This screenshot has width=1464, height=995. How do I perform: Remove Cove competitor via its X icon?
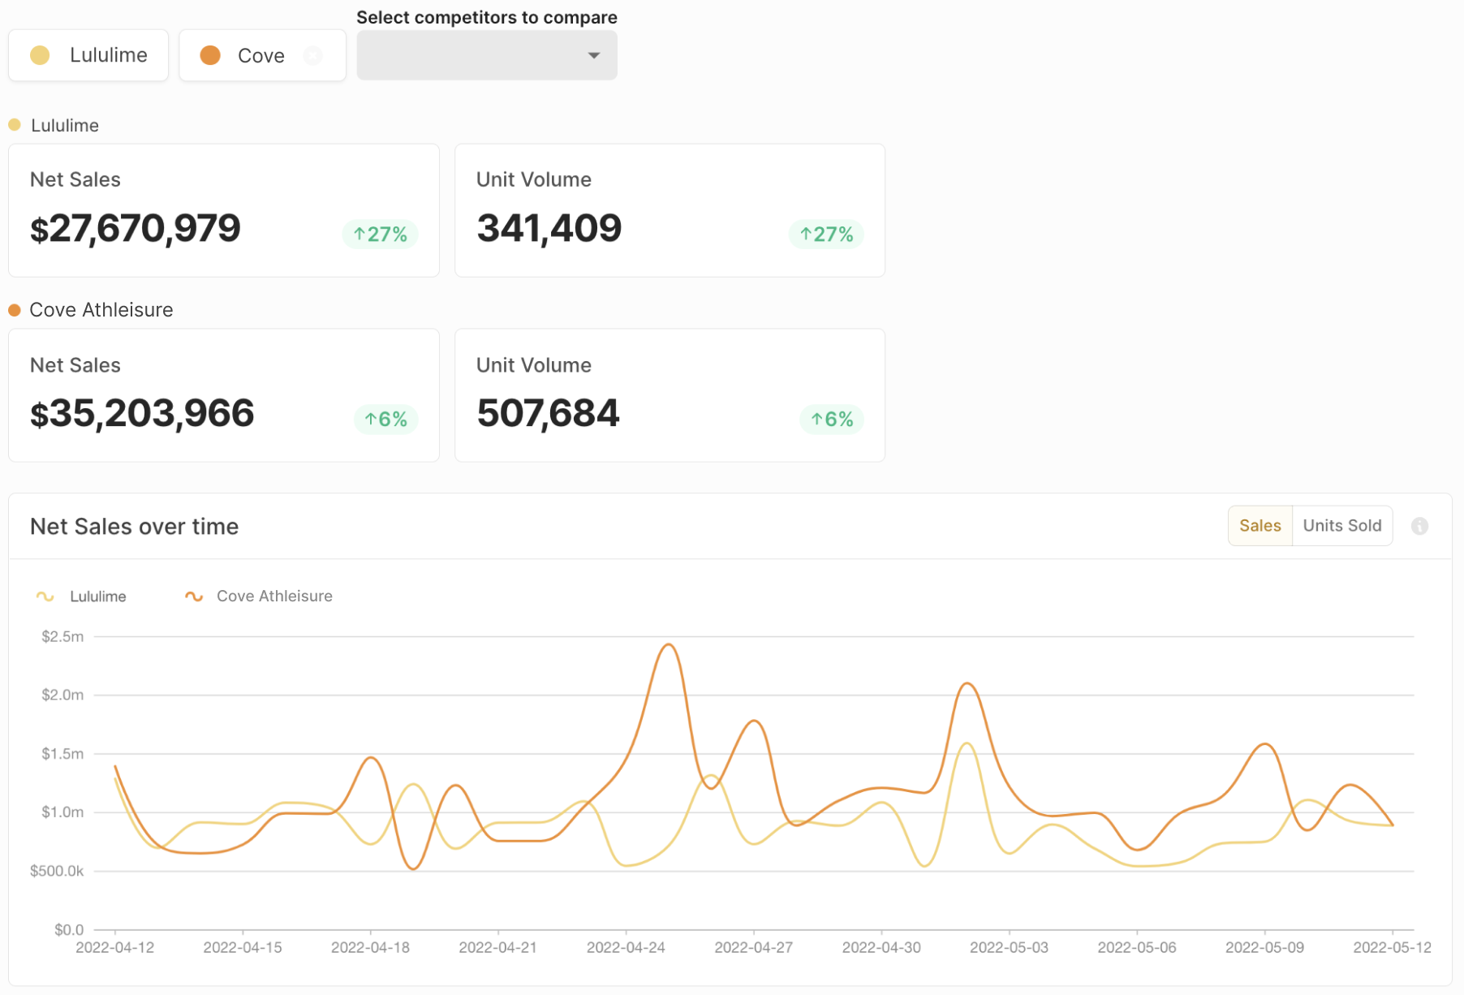pyautogui.click(x=313, y=55)
